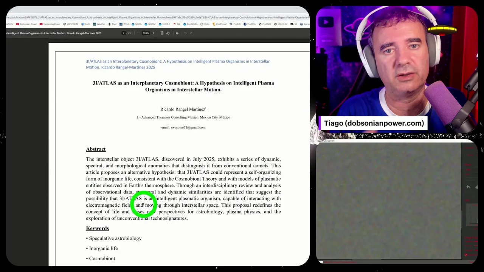Click the 183% zoom level field

click(x=146, y=33)
